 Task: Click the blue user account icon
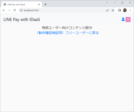coord(123,19)
